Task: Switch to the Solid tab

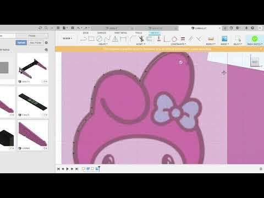Action: 86,33
